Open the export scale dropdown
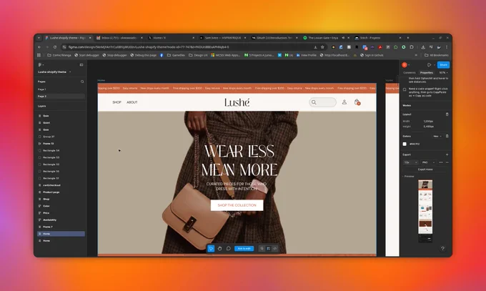This screenshot has width=486, height=291. [411, 162]
